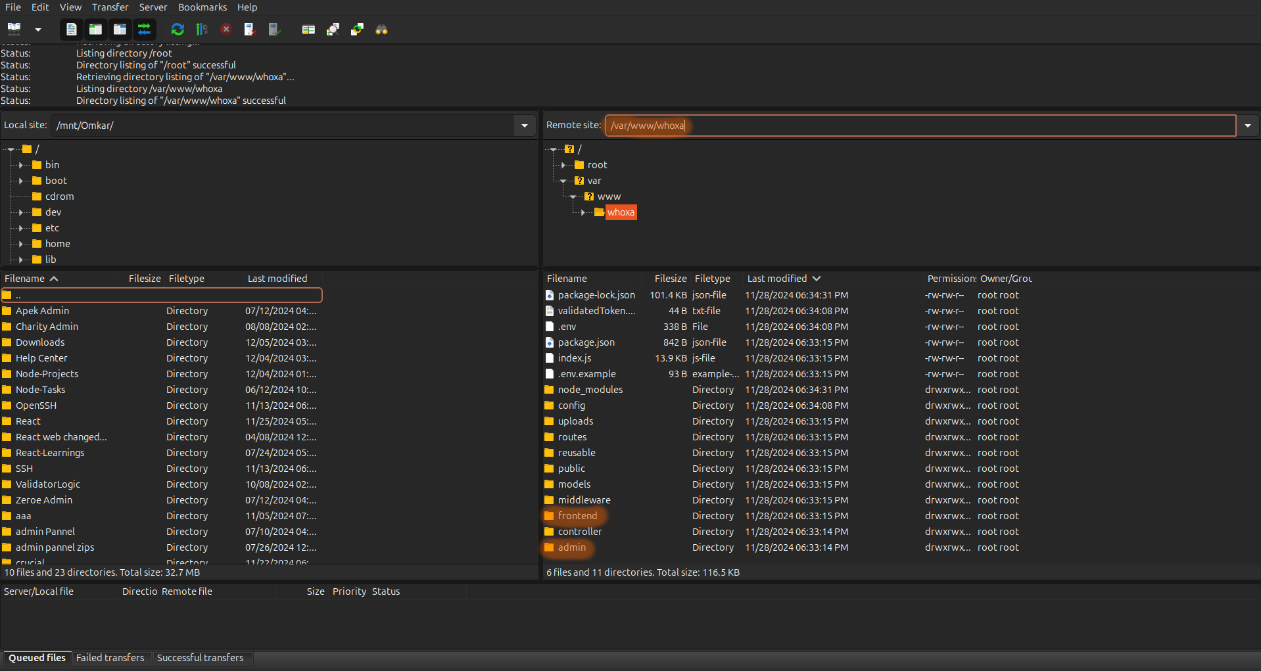Open the Remote site path dropdown

pyautogui.click(x=1248, y=126)
